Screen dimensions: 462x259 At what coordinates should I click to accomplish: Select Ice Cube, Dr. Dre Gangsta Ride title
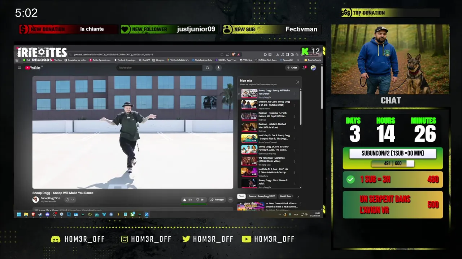pyautogui.click(x=274, y=137)
